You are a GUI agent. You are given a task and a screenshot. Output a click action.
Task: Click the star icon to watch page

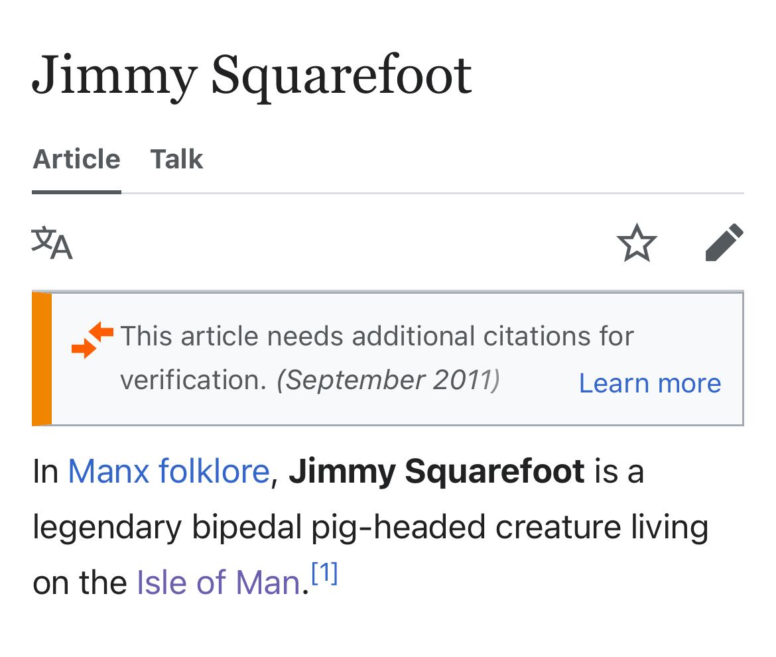tap(637, 243)
